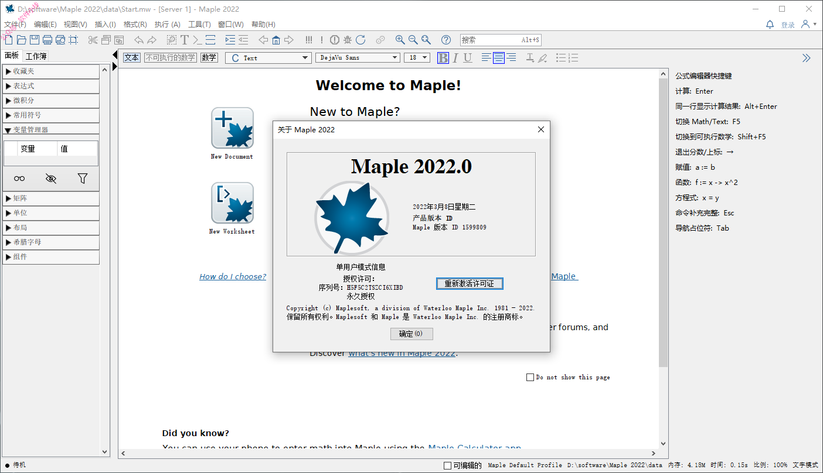This screenshot has height=473, width=823.
Task: Open debugger with bug icon
Action: coord(348,40)
